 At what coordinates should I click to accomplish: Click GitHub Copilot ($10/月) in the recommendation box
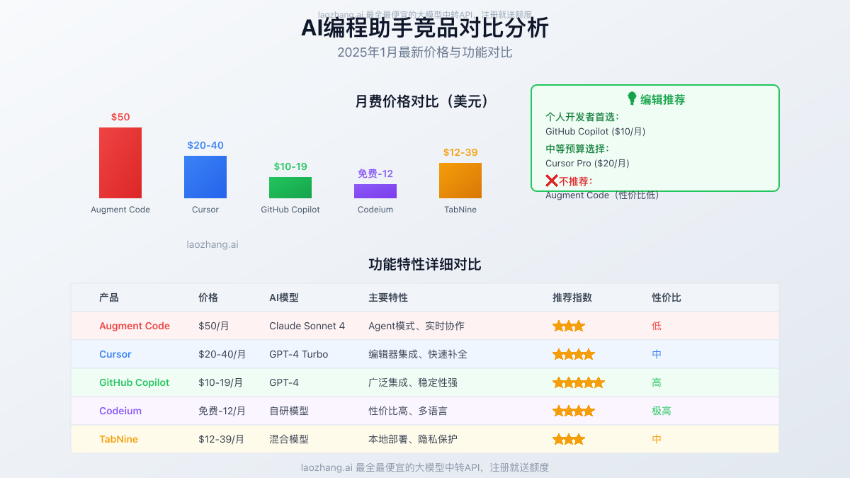point(595,131)
